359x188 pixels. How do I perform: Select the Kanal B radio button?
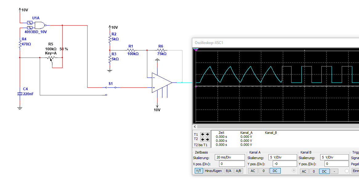pyautogui.click(x=347, y=171)
